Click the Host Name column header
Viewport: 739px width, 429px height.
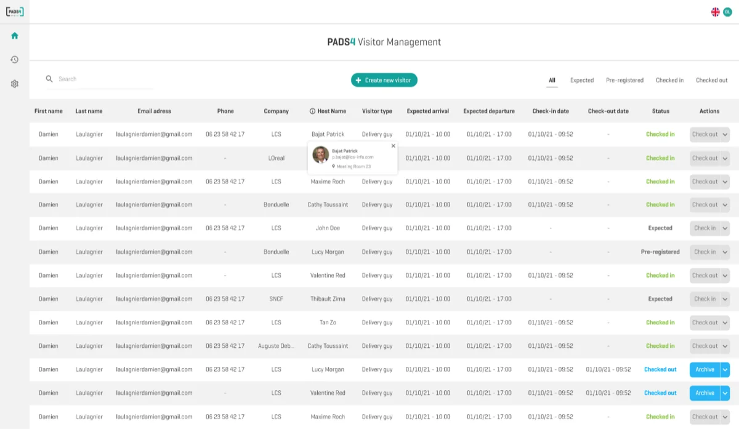[x=332, y=111]
